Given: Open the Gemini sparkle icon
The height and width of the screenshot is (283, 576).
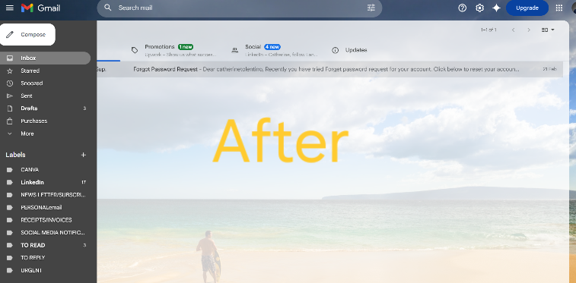Looking at the screenshot, I should click(496, 8).
